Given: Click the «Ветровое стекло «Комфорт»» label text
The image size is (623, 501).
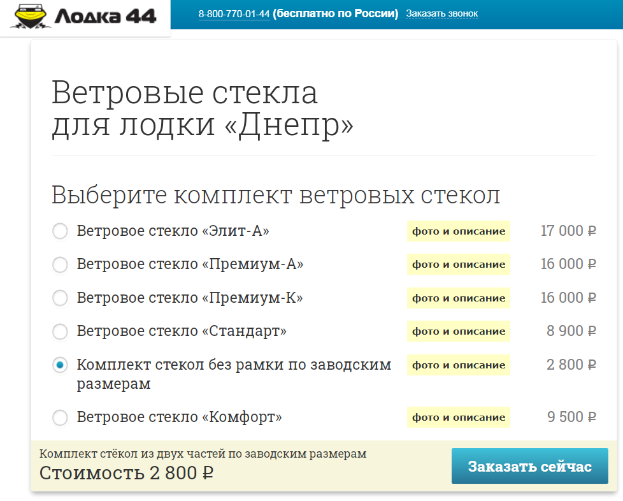Looking at the screenshot, I should click(179, 417).
